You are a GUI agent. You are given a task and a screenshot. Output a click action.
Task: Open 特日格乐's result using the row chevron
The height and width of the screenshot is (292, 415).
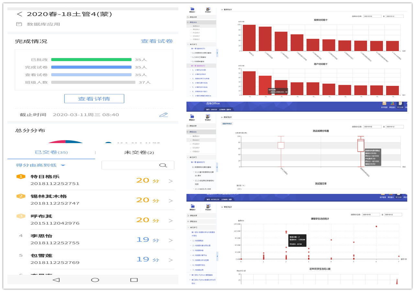click(171, 181)
